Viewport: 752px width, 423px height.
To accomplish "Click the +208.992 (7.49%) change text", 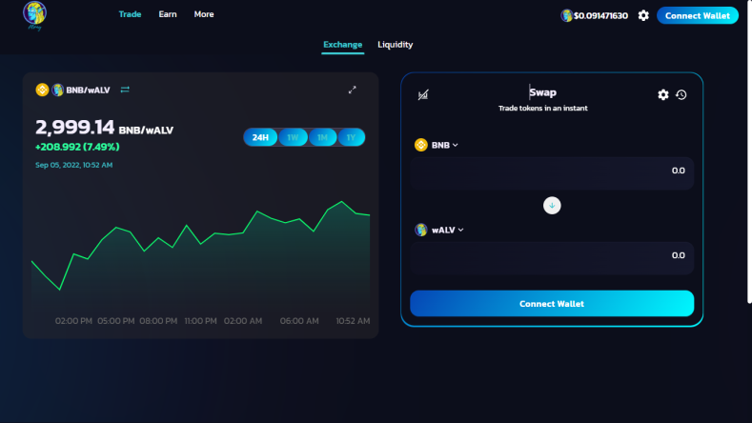I will click(77, 147).
